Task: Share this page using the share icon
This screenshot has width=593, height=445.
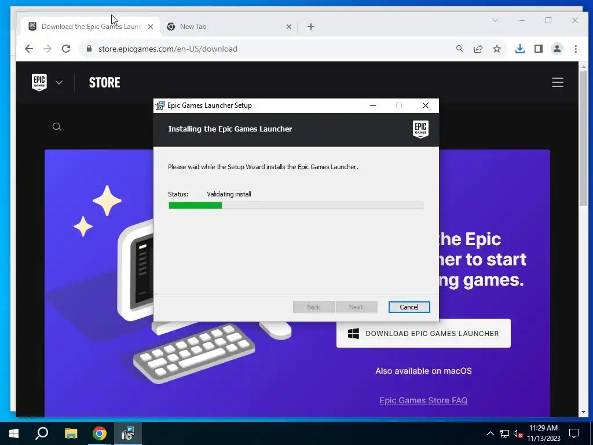Action: (478, 49)
